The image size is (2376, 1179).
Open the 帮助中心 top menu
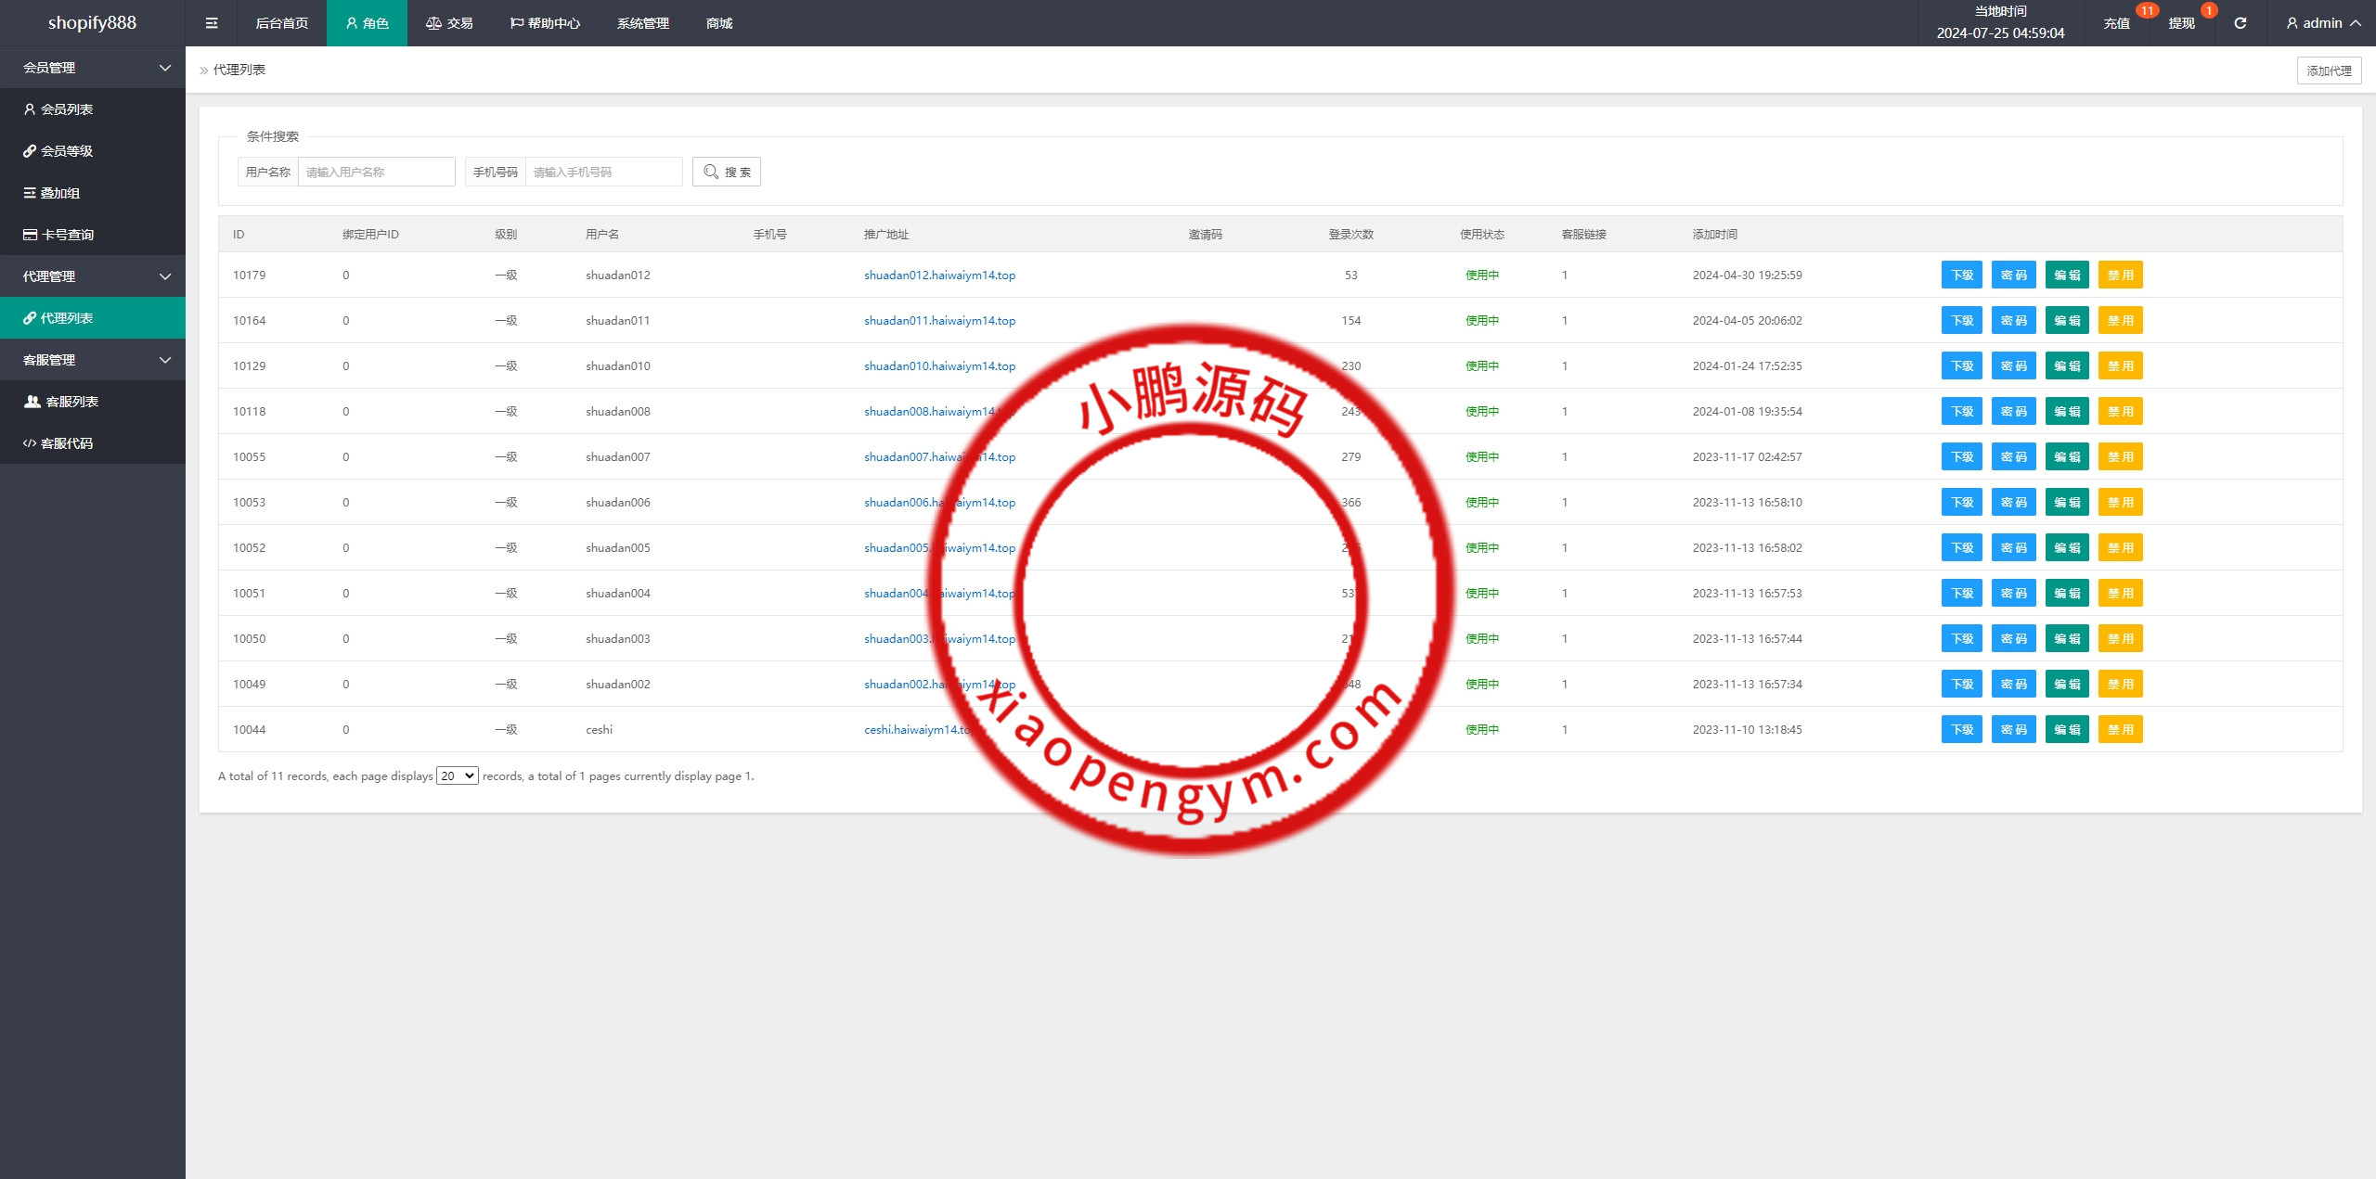coord(546,23)
